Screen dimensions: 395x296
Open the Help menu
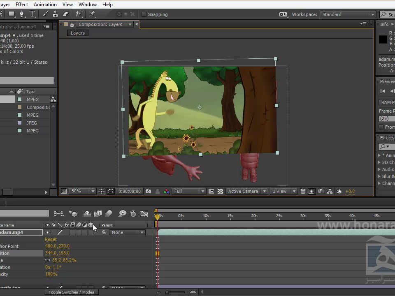[x=107, y=4]
